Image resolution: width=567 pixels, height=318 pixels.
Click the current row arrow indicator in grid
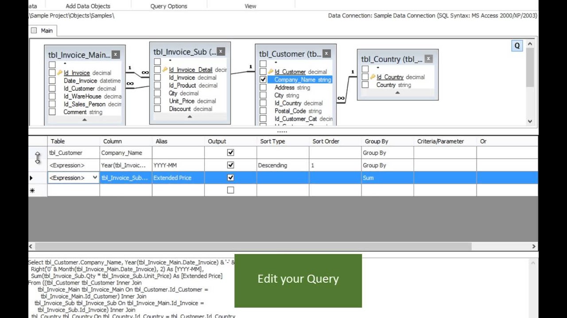pyautogui.click(x=31, y=178)
